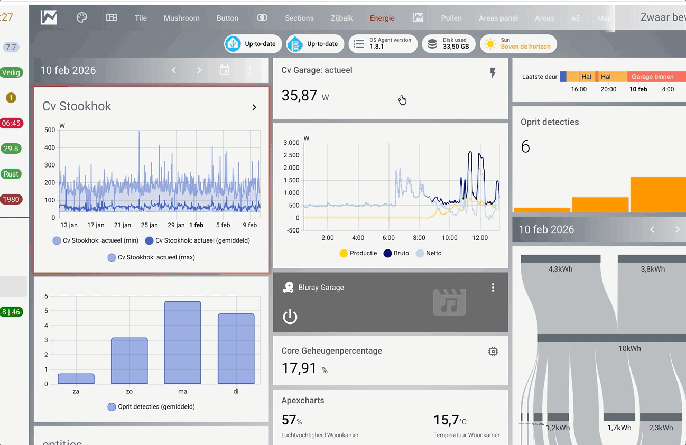Toggle the Bluray Garage power button
Image resolution: width=686 pixels, height=445 pixels.
coord(290,317)
